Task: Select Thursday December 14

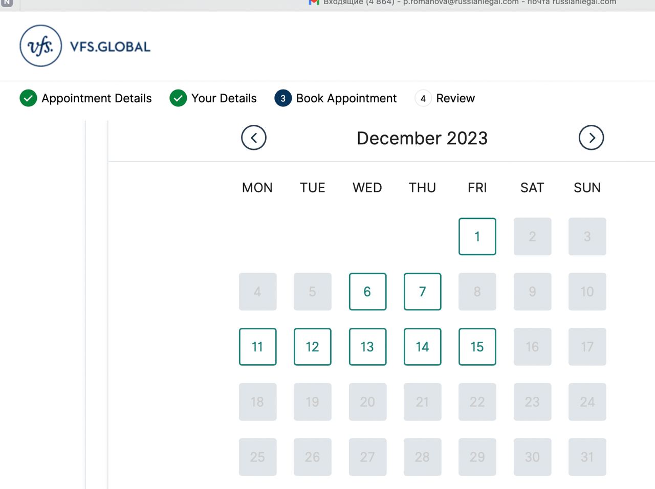Action: (x=422, y=347)
